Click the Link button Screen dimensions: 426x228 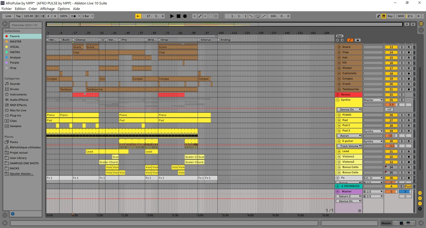coord(8,16)
